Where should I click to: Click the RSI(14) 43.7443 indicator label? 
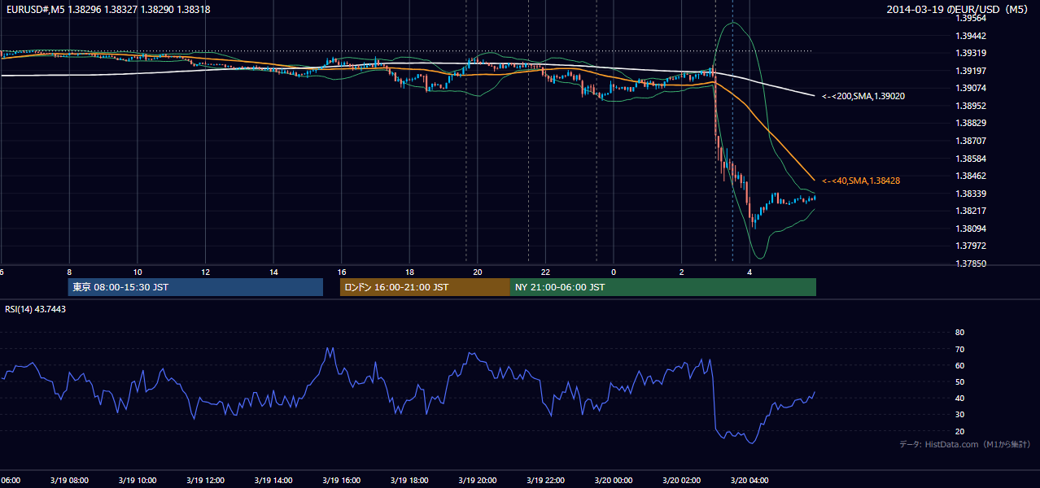(35, 309)
